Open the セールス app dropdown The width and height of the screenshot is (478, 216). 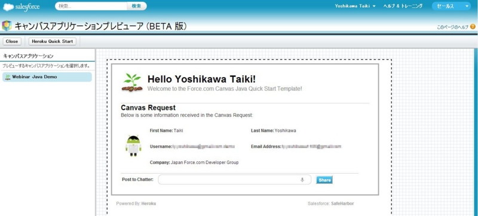[451, 6]
